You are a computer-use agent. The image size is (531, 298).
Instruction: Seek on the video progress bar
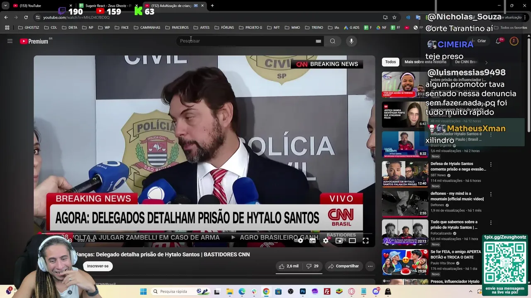[204, 233]
